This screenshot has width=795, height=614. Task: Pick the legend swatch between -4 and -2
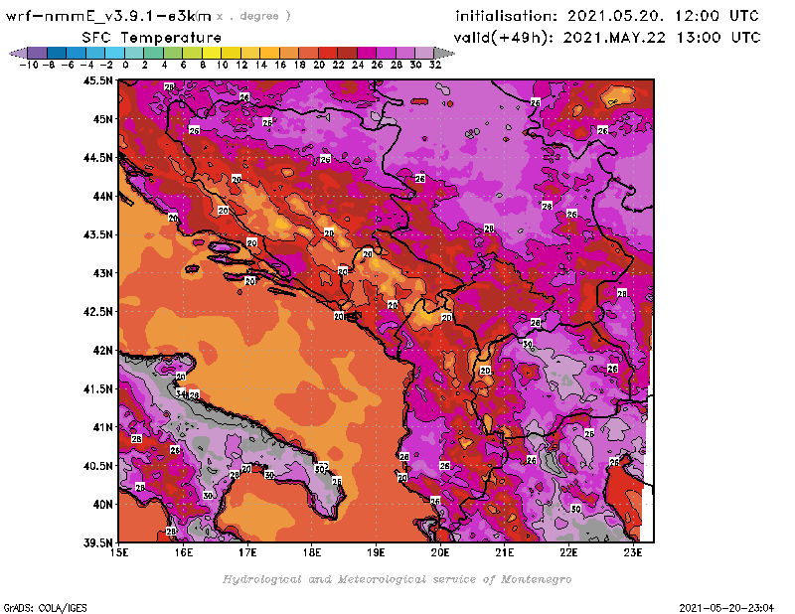click(95, 53)
